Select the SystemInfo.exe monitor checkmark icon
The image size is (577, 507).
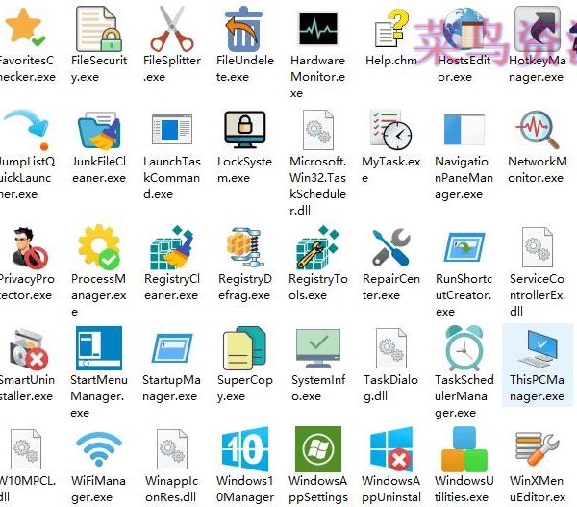[x=317, y=348]
